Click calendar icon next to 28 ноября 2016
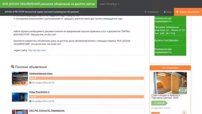202x114 pixels. coord(30,83)
